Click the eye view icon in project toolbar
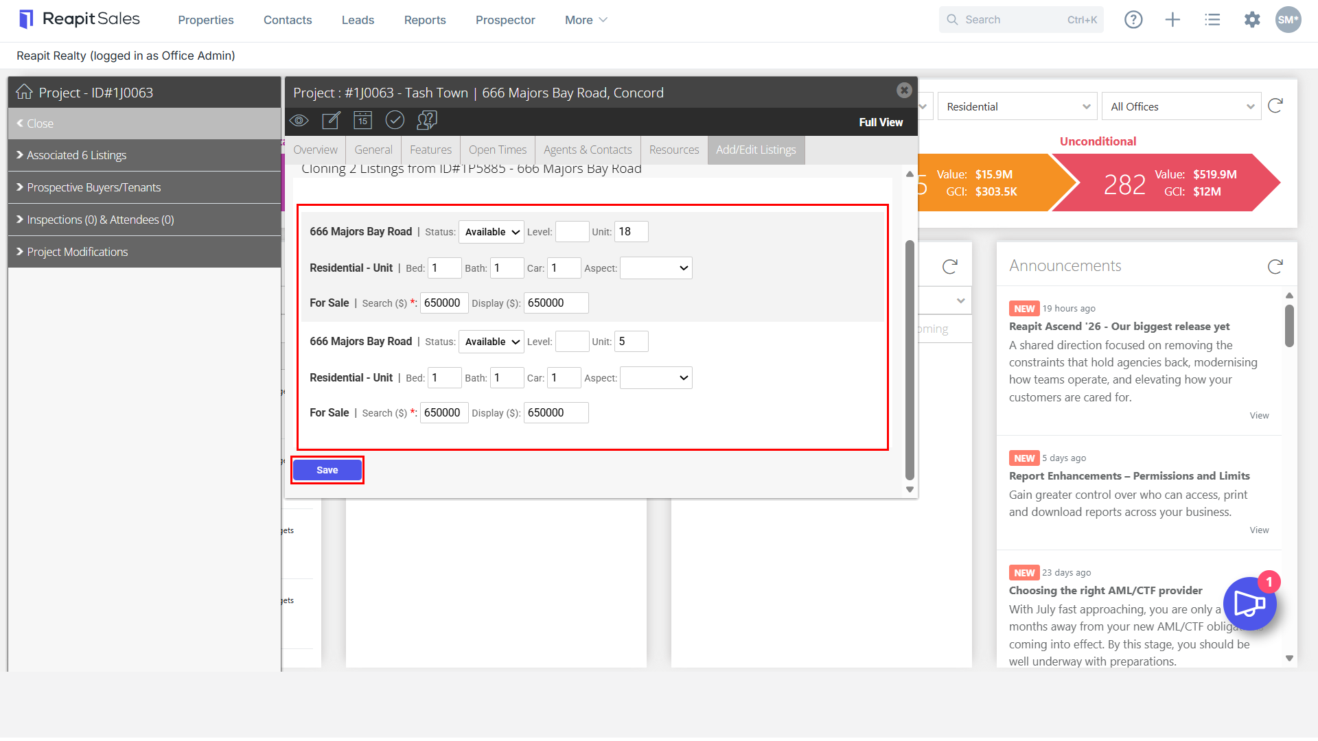Image resolution: width=1318 pixels, height=741 pixels. (x=299, y=121)
